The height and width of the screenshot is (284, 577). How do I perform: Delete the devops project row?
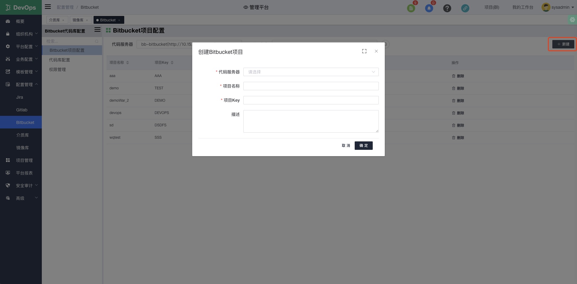[x=458, y=113]
